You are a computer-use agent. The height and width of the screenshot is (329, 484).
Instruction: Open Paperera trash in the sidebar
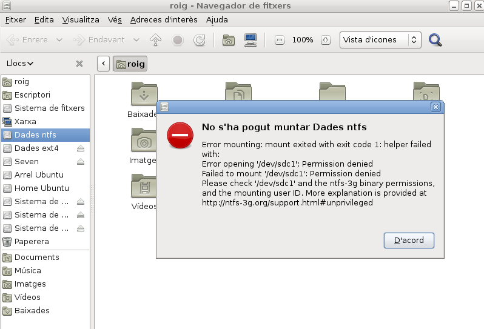tap(45, 241)
